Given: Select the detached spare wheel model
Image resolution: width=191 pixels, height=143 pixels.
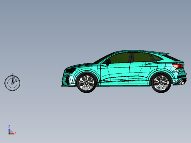Looking at the screenshot, I should 12,83.
